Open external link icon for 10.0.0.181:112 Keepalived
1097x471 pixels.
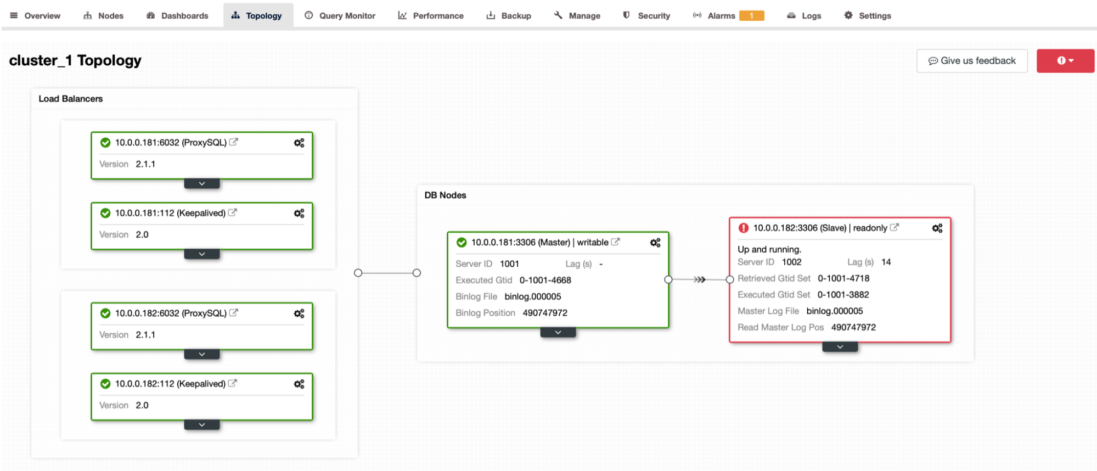coord(233,212)
